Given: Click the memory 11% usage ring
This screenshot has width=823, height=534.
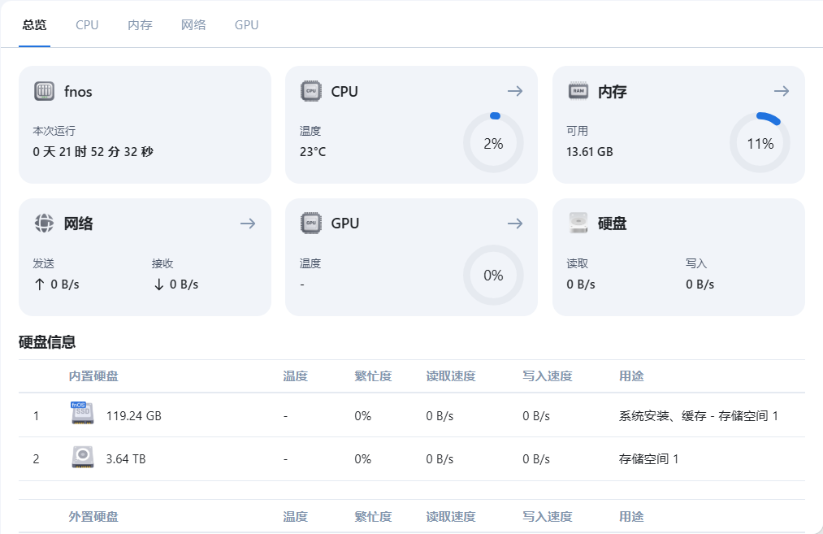Looking at the screenshot, I should [x=760, y=143].
